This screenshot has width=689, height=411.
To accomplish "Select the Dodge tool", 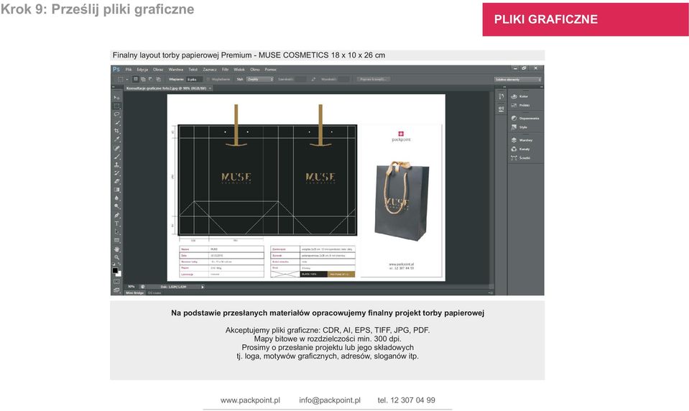I will [x=116, y=207].
